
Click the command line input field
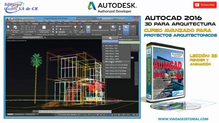point(75,112)
